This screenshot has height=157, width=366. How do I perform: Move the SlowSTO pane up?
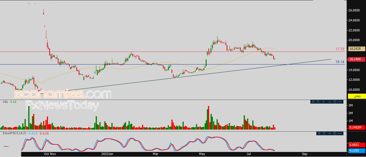[x=329, y=133]
